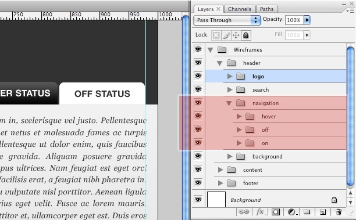Click the Layers panel scroll up arrow
Image resolution: width=356 pixels, height=220 pixels.
coord(351,193)
